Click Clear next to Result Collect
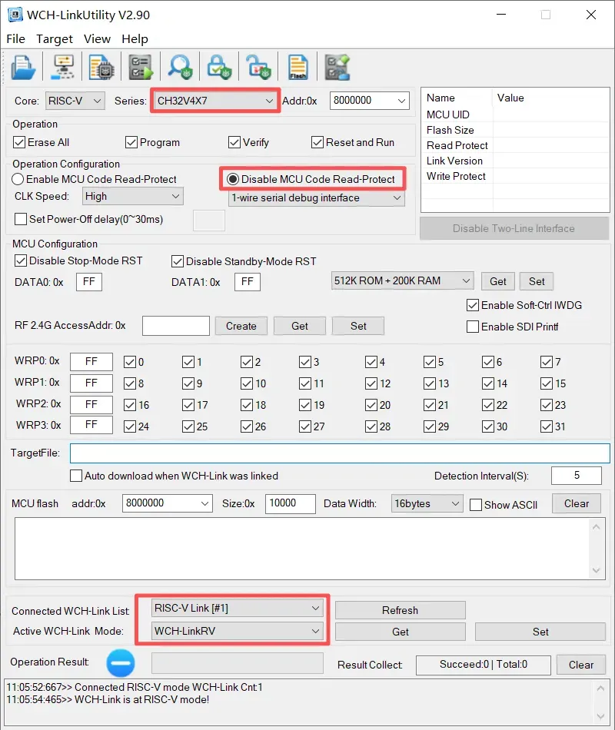615x730 pixels. [x=581, y=665]
